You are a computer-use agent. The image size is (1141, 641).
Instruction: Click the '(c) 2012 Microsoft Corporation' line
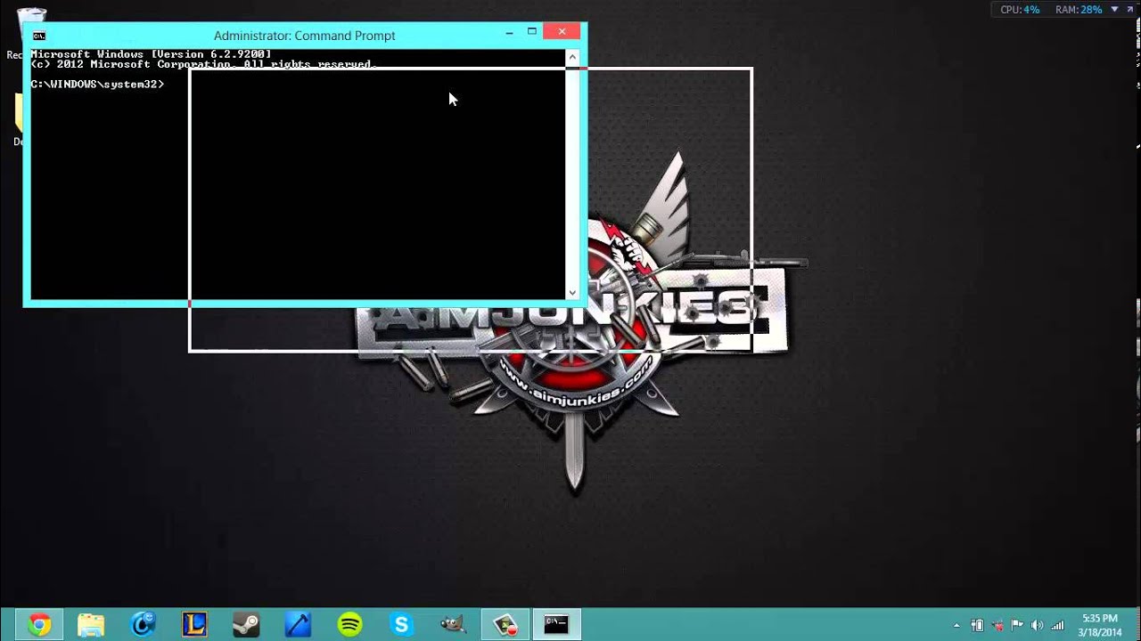[203, 64]
